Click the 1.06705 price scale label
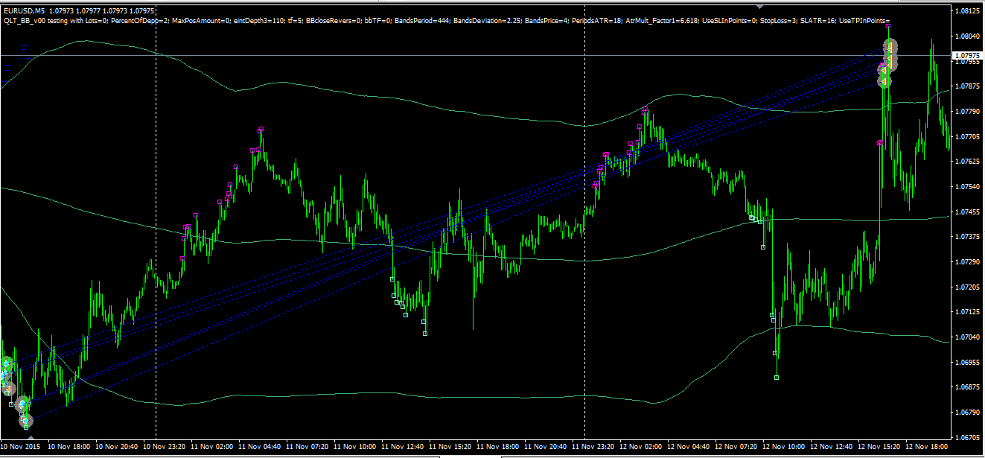The image size is (985, 458). (x=967, y=438)
